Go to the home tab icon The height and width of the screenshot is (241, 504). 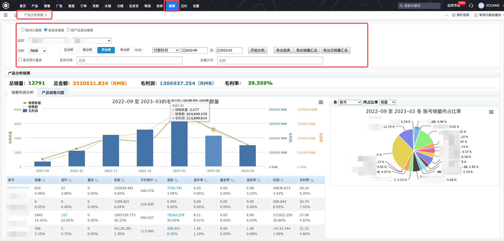click(x=15, y=15)
